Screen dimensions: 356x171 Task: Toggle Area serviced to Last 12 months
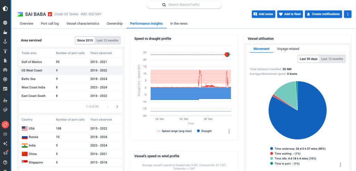click(107, 40)
